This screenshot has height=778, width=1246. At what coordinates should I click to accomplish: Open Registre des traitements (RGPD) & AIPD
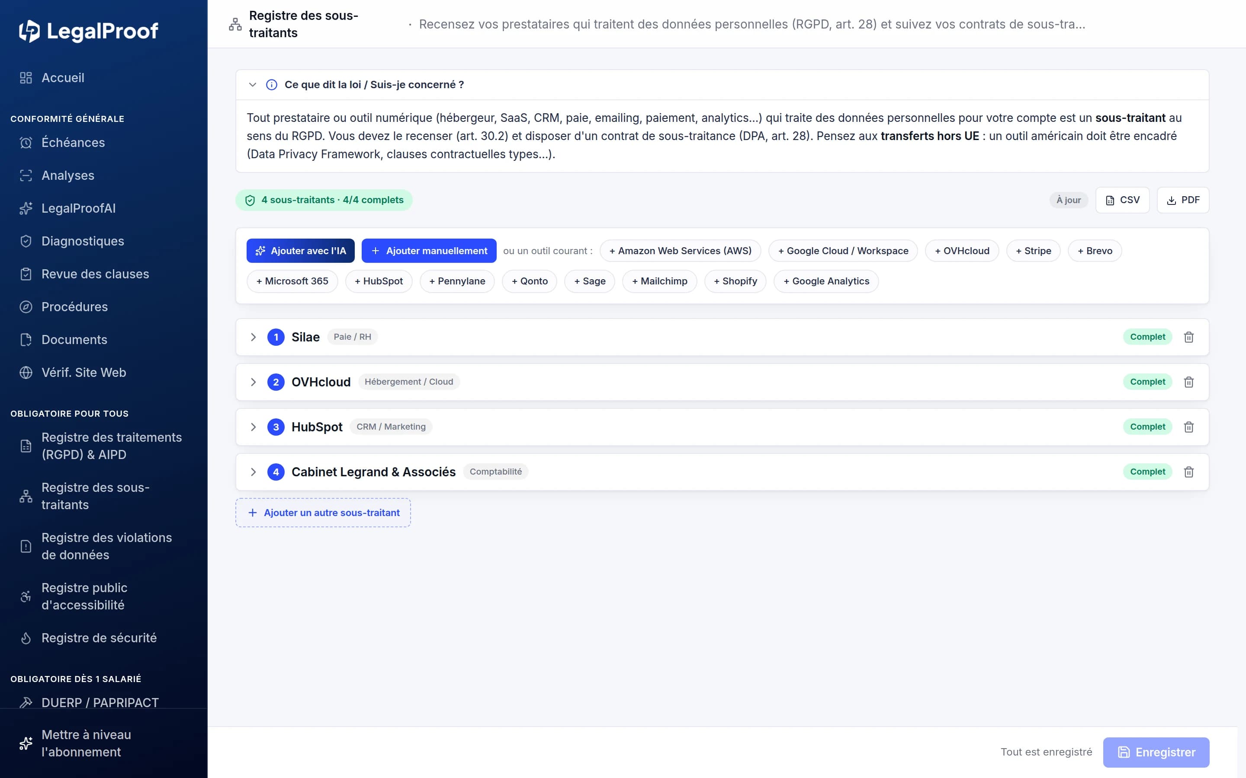click(x=103, y=446)
